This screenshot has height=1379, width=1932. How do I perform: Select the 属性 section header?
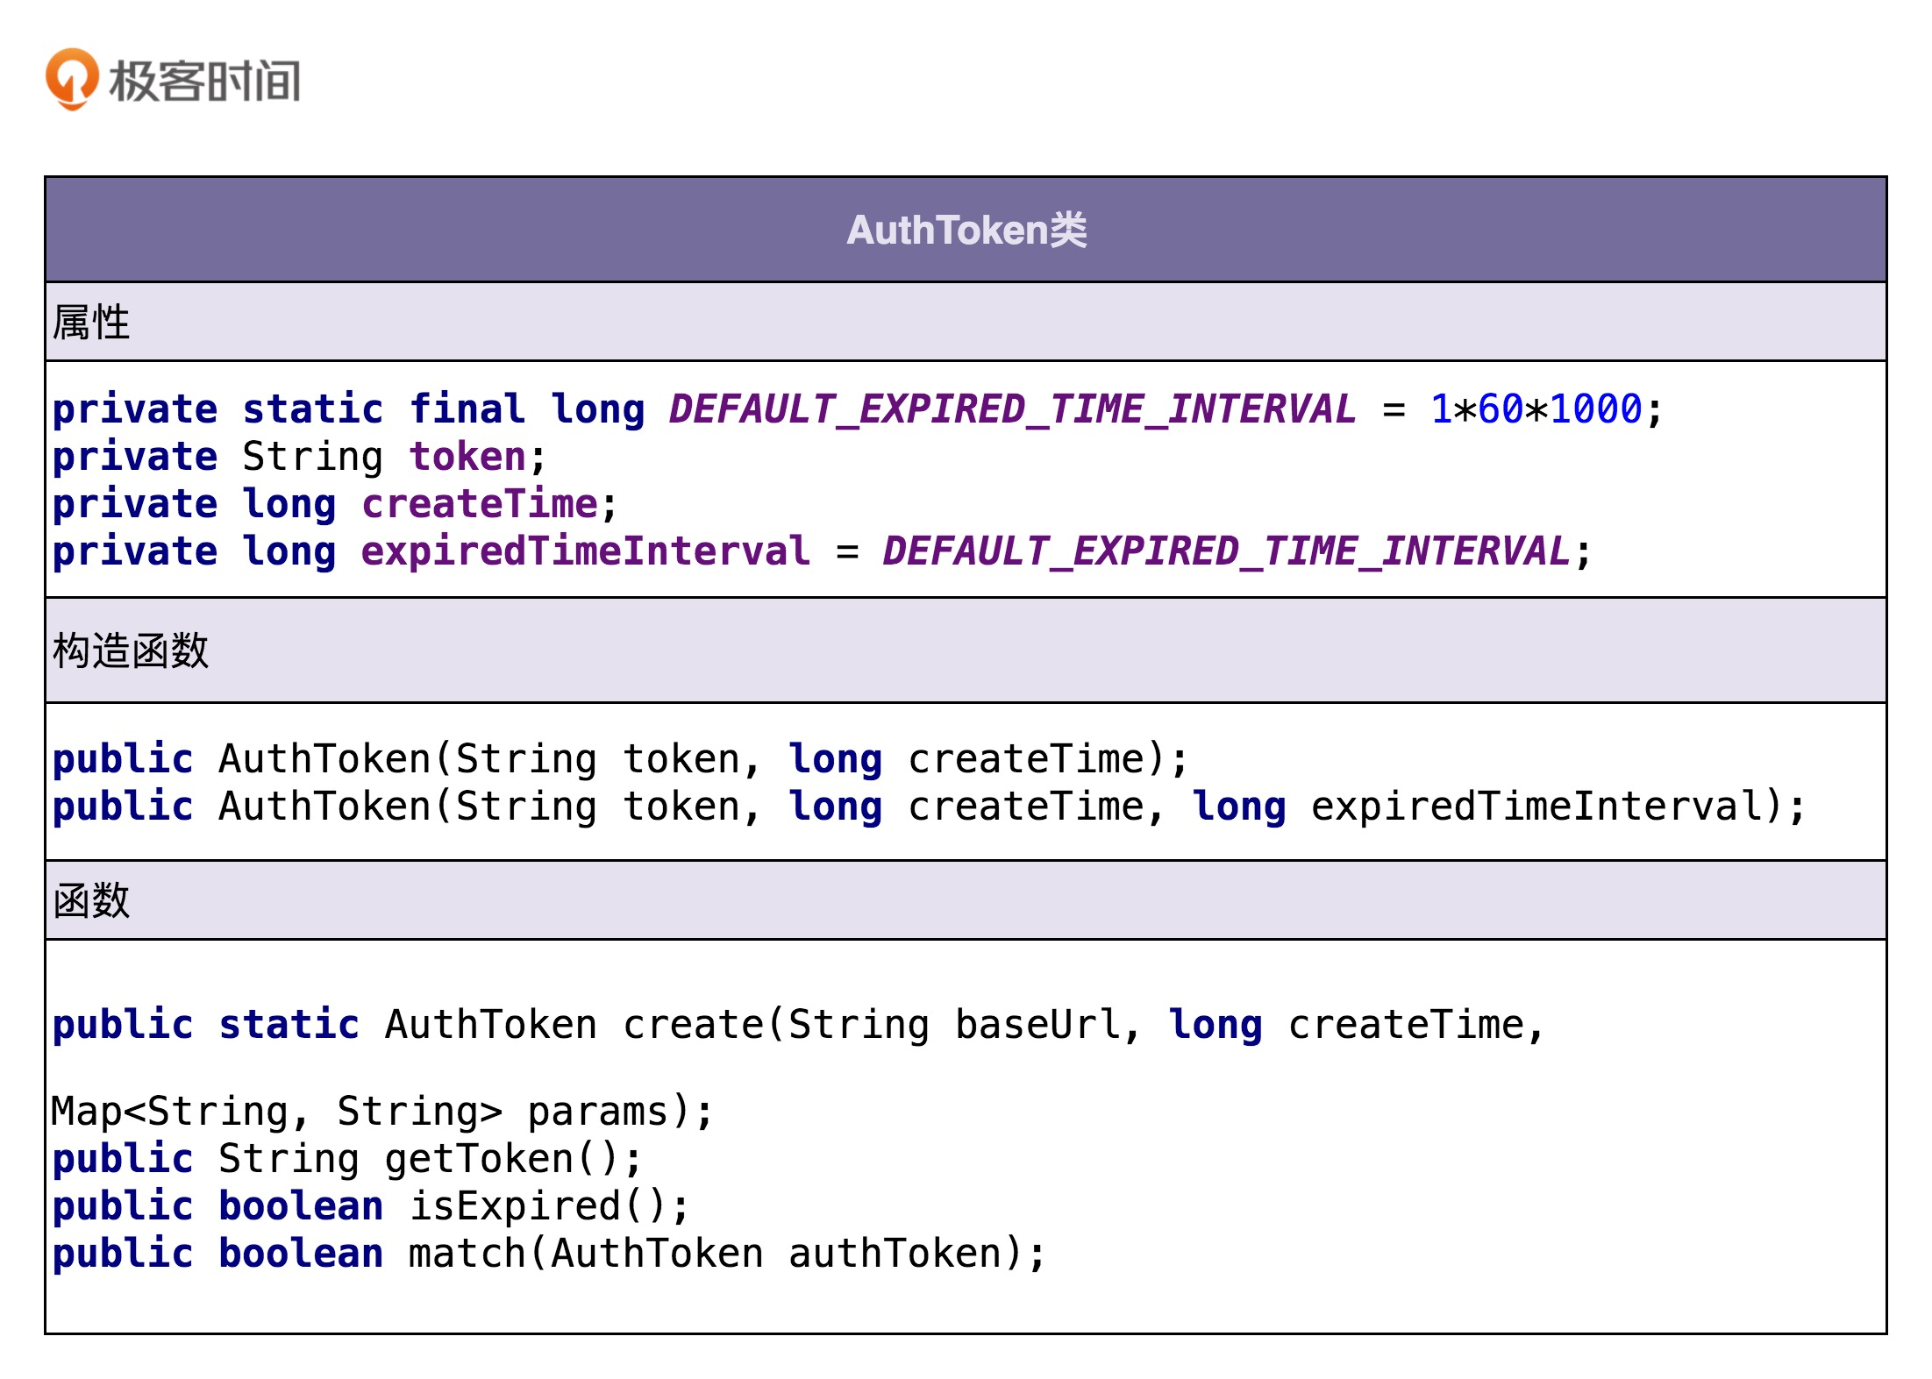pos(91,323)
